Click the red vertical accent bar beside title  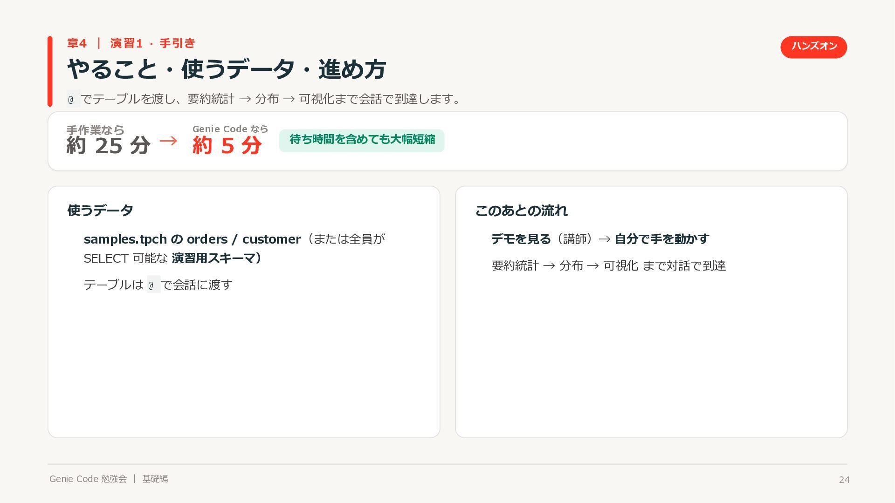[x=50, y=71]
